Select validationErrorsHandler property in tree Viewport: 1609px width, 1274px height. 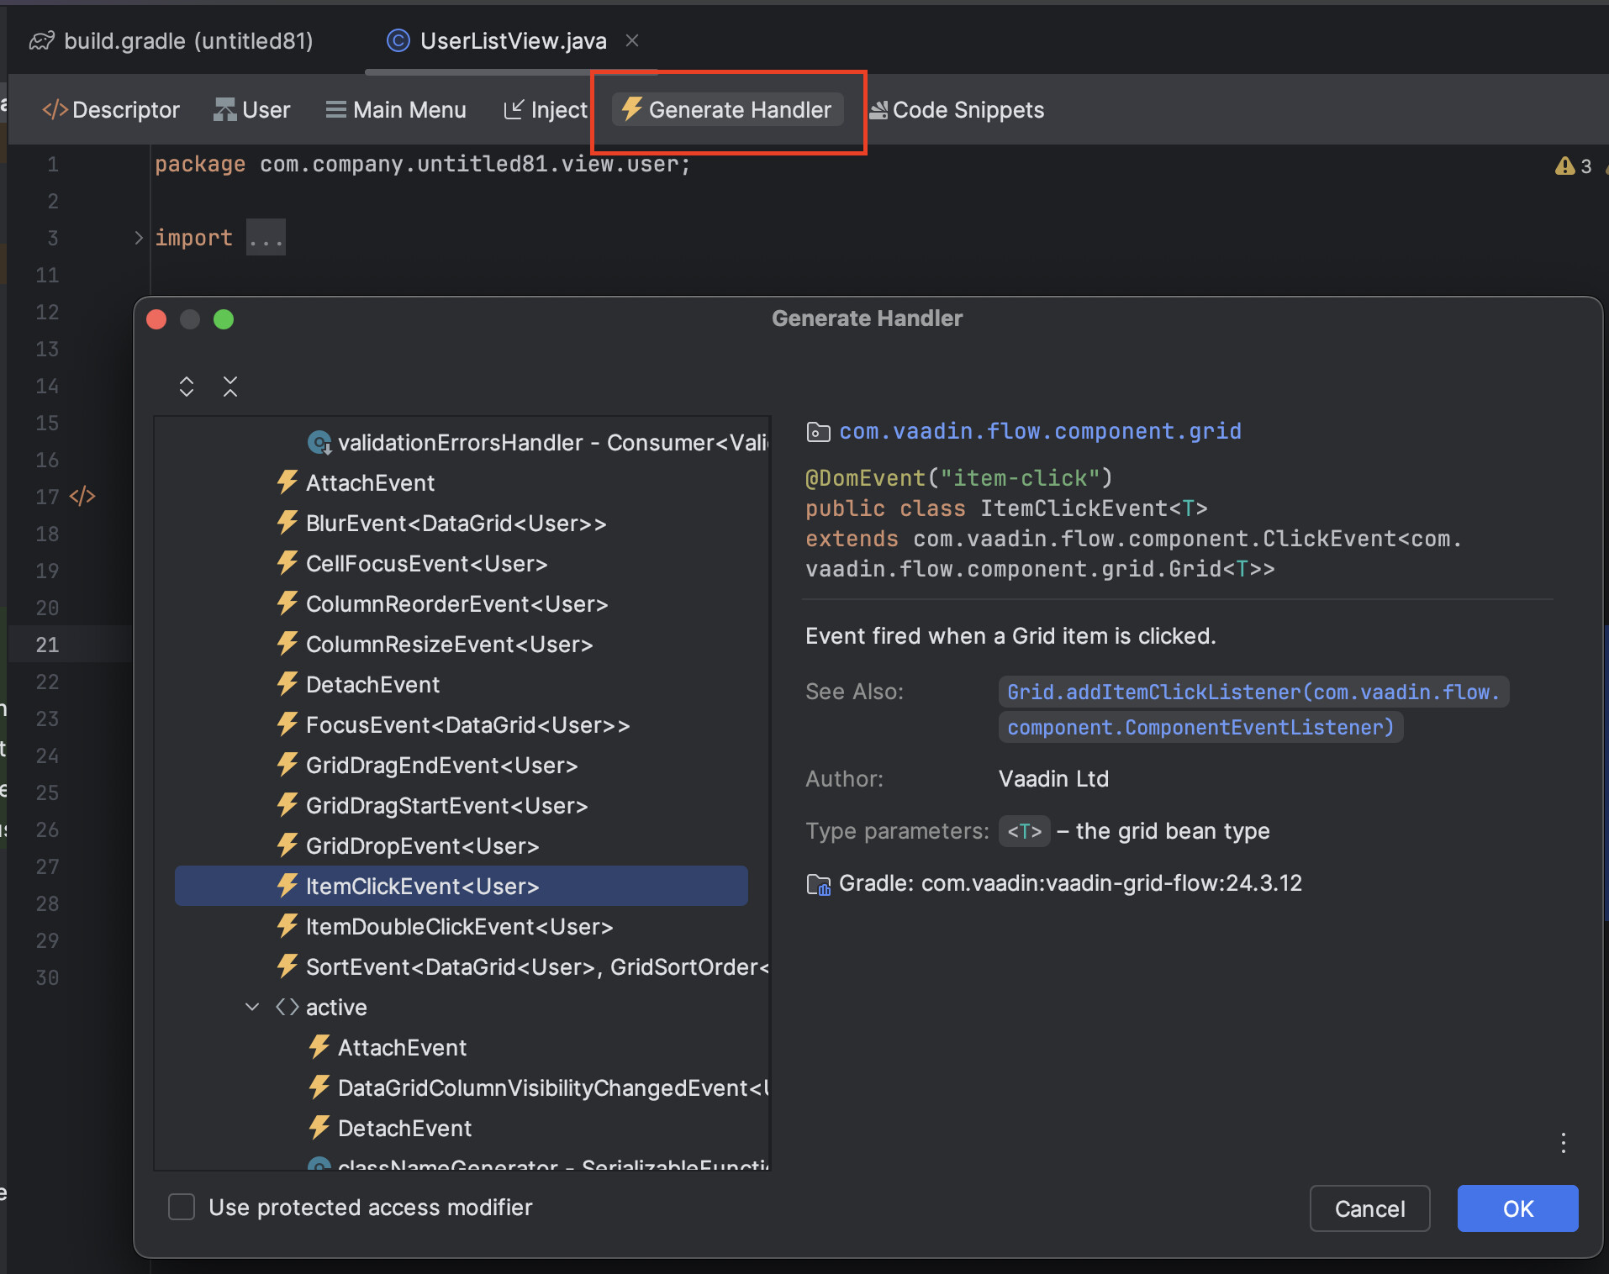538,443
